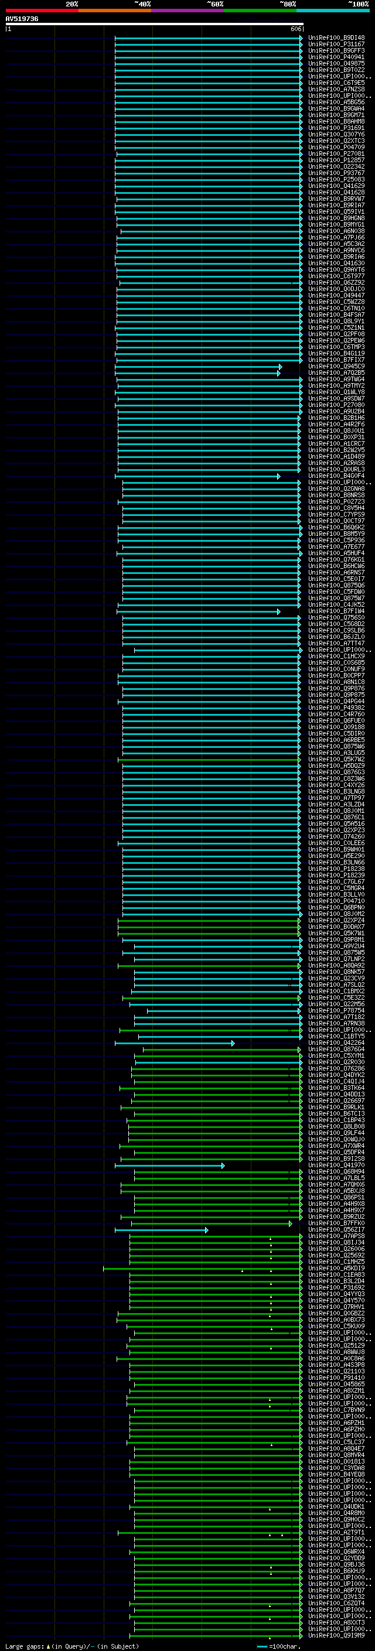The height and width of the screenshot is (1651, 375).
Task: Click UniRef100_Q23CV9 label
Action: click(336, 979)
